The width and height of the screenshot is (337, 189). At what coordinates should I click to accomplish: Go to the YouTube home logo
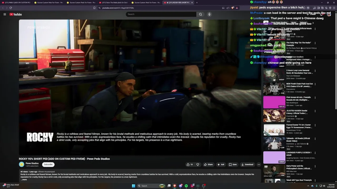point(16,14)
